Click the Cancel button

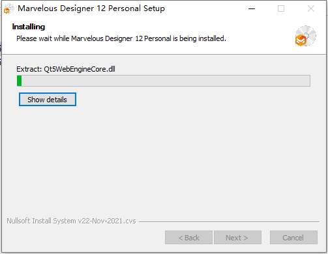(293, 238)
